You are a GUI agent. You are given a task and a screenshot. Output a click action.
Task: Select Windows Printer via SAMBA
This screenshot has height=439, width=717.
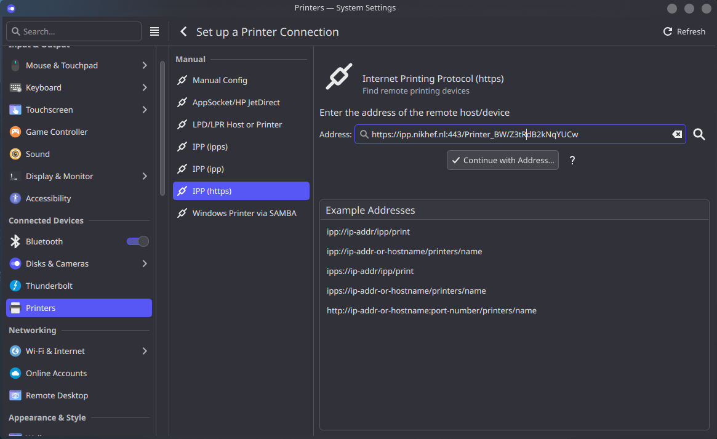coord(244,213)
